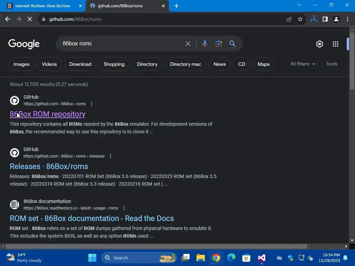The image size is (355, 266).
Task: Select the Shopping filter chip
Action: 114,64
